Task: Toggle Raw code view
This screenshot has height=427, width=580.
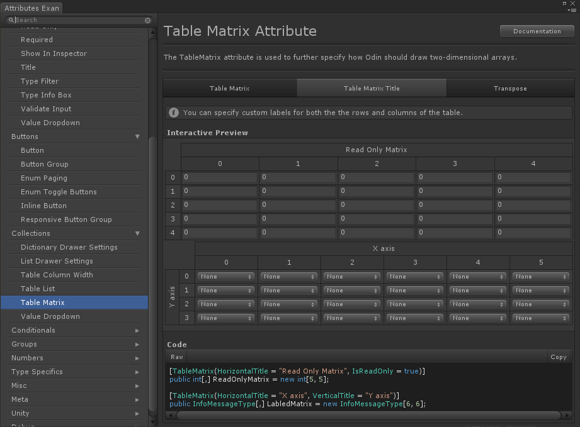Action: tap(177, 357)
